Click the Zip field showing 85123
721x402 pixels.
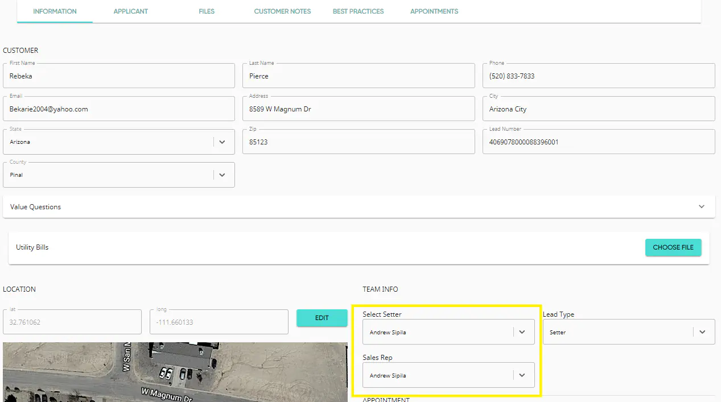[359, 142]
